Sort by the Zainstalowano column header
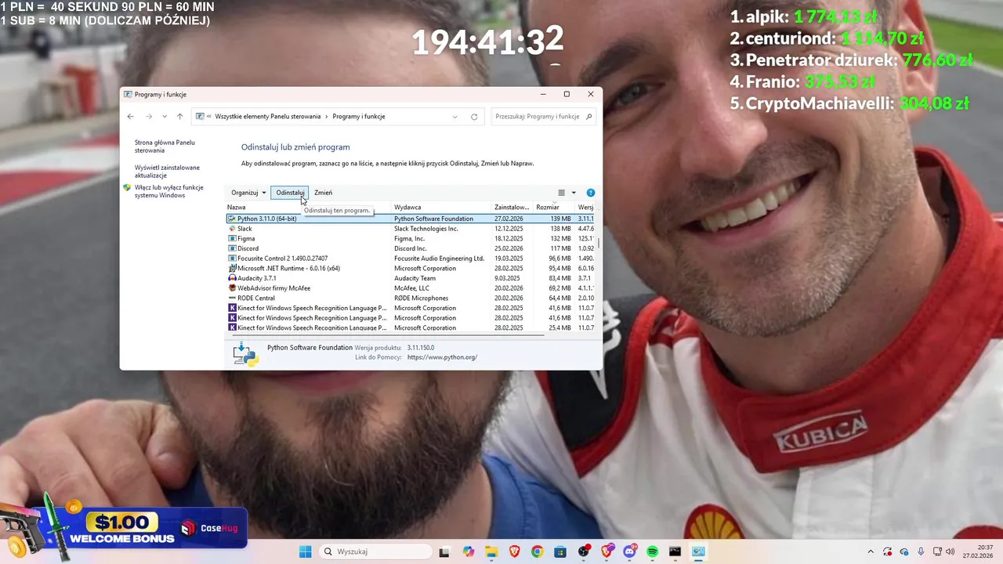The height and width of the screenshot is (564, 1003). [512, 208]
